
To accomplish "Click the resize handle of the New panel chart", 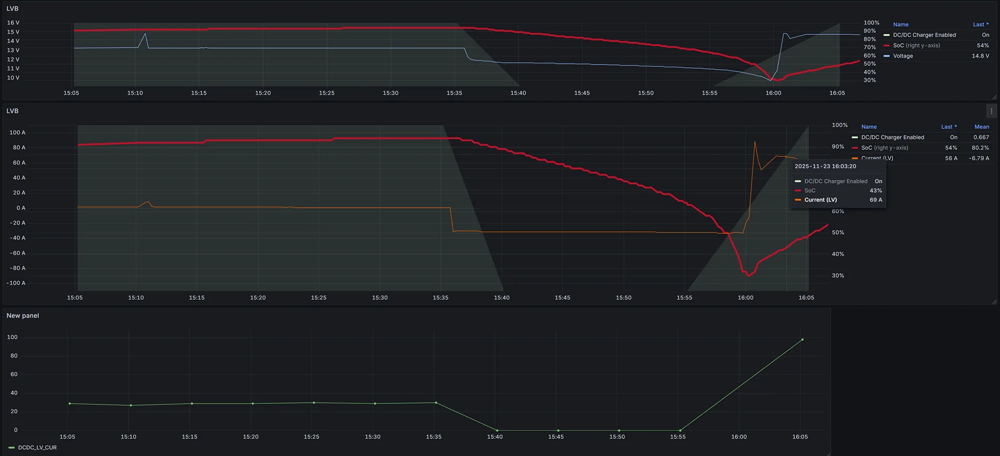I will point(828,454).
